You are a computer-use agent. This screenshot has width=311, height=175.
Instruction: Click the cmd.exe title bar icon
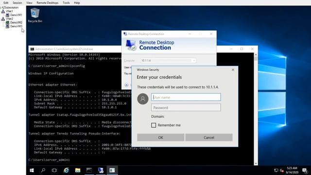tap(32, 49)
